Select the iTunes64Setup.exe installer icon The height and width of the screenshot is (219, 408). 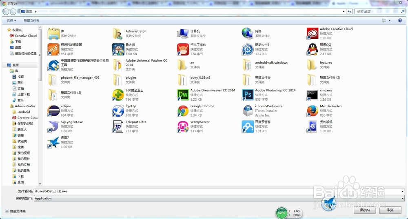tap(248, 111)
